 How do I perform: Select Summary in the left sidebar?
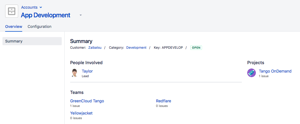coord(32,41)
